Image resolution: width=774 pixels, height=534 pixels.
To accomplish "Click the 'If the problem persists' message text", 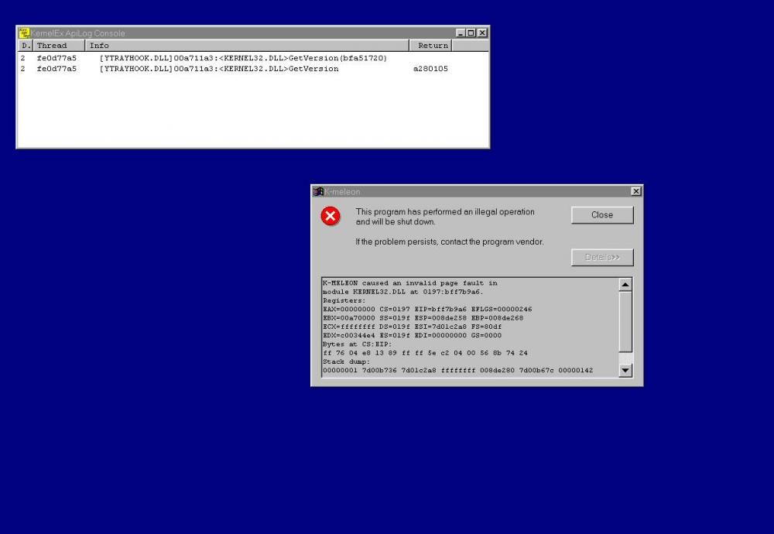I will coord(449,241).
